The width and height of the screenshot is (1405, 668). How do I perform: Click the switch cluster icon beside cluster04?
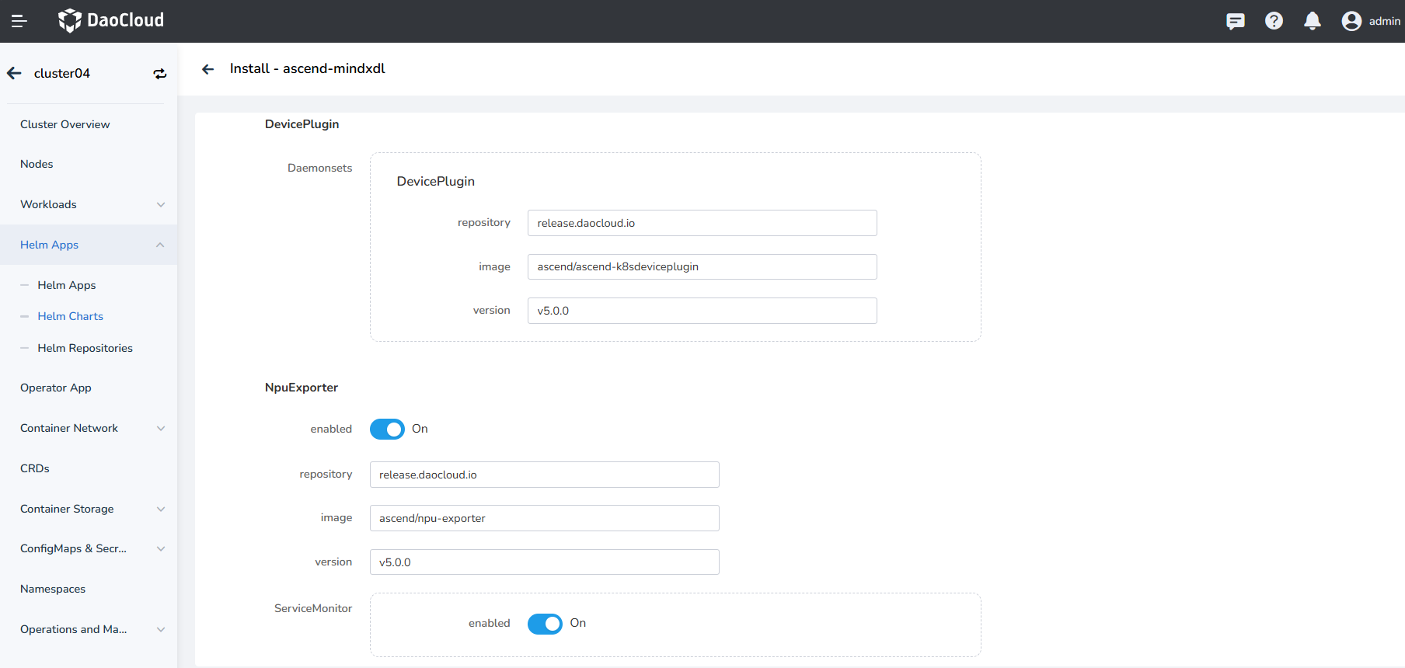tap(160, 74)
